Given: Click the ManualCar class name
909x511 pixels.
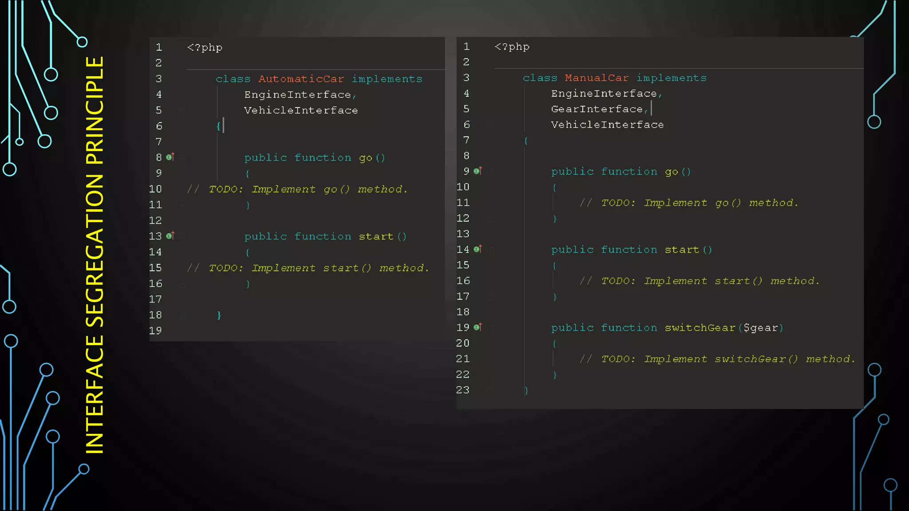Looking at the screenshot, I should pyautogui.click(x=597, y=78).
